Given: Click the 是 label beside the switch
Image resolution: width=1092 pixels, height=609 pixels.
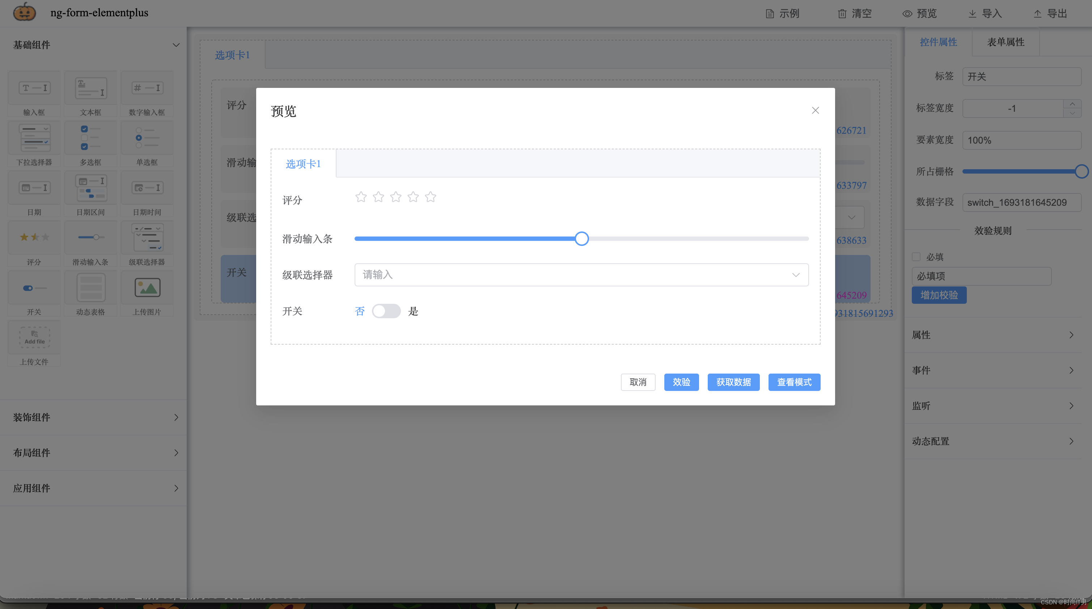Looking at the screenshot, I should click(x=413, y=311).
